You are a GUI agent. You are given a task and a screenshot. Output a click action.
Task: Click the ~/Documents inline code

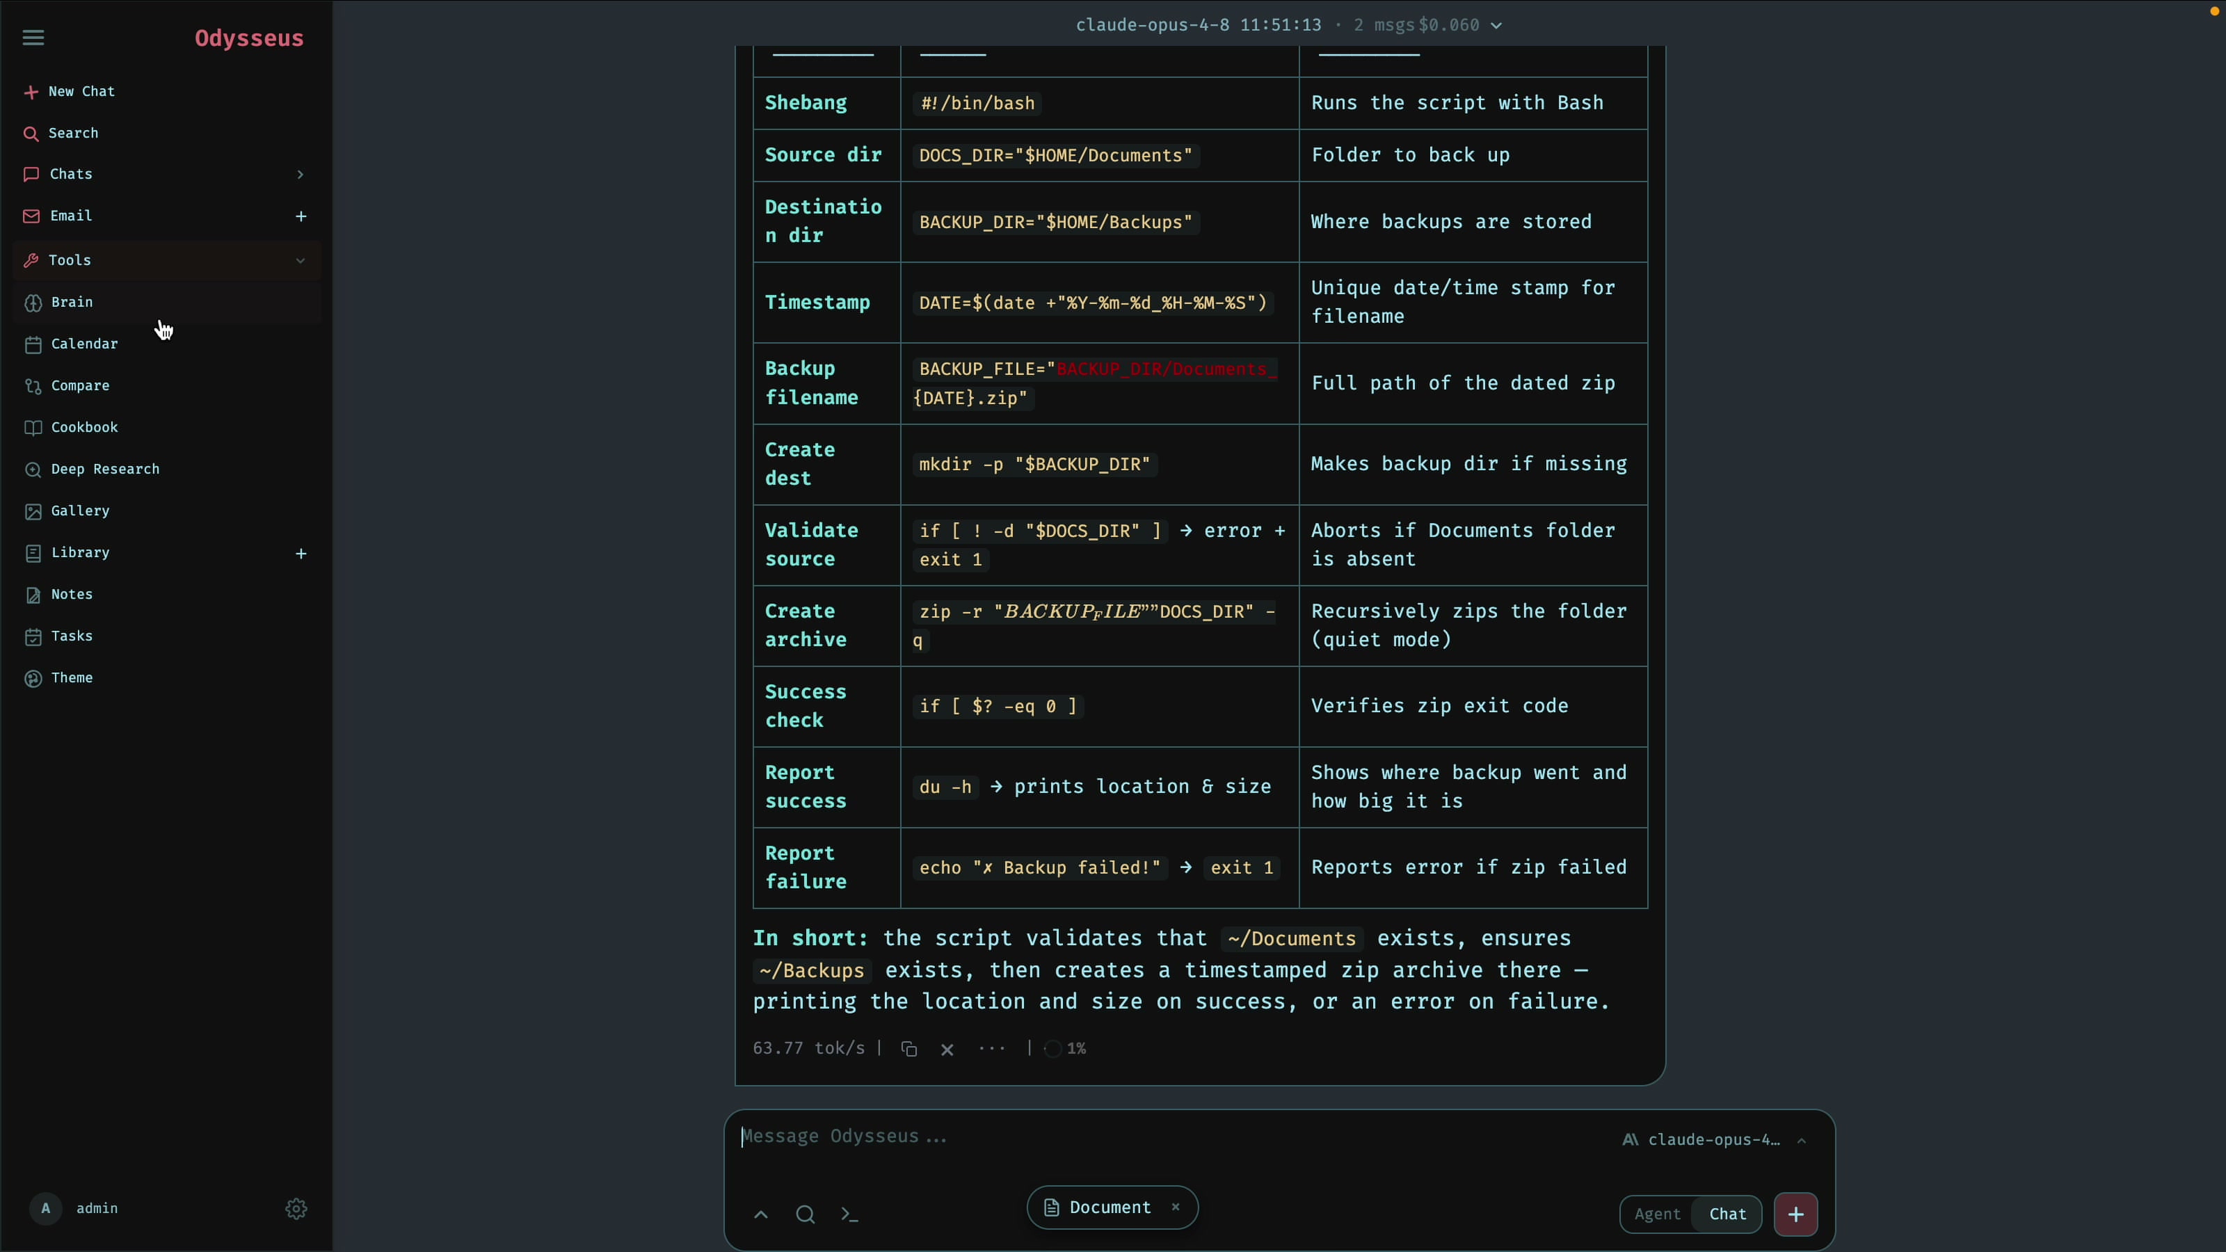pyautogui.click(x=1291, y=939)
